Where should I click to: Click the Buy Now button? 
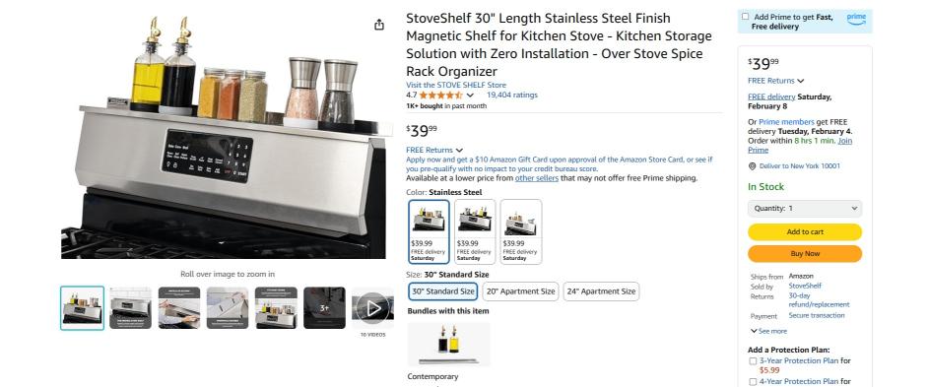(804, 253)
